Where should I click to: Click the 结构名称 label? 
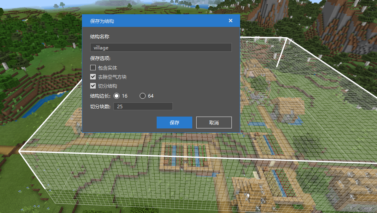coord(100,36)
